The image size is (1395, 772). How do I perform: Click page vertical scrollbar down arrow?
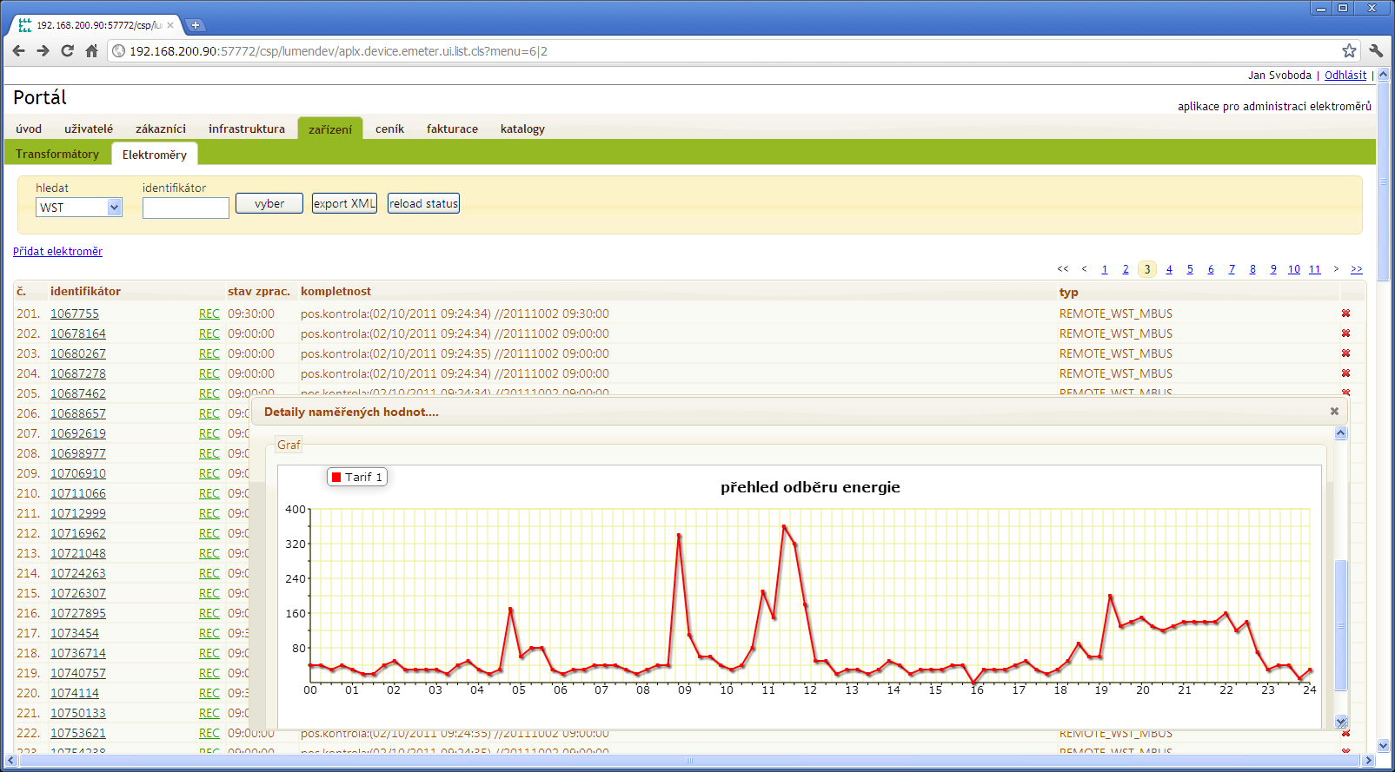pyautogui.click(x=1384, y=745)
